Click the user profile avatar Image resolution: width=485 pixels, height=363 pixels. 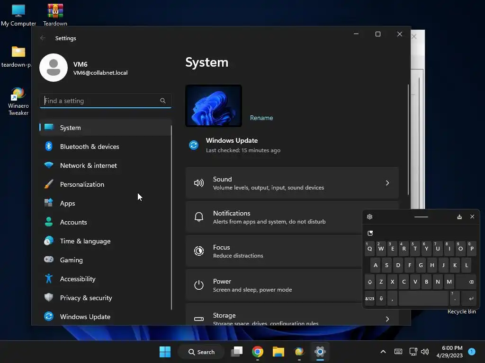pos(54,68)
